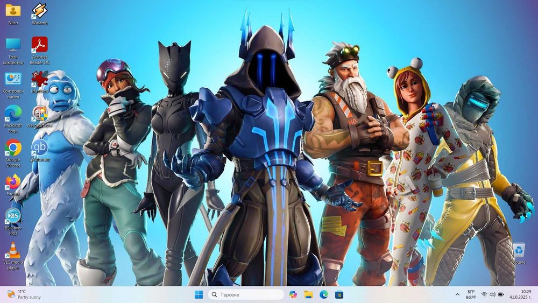Open the volume speaker tray icon
The width and height of the screenshot is (538, 303).
tap(492, 294)
